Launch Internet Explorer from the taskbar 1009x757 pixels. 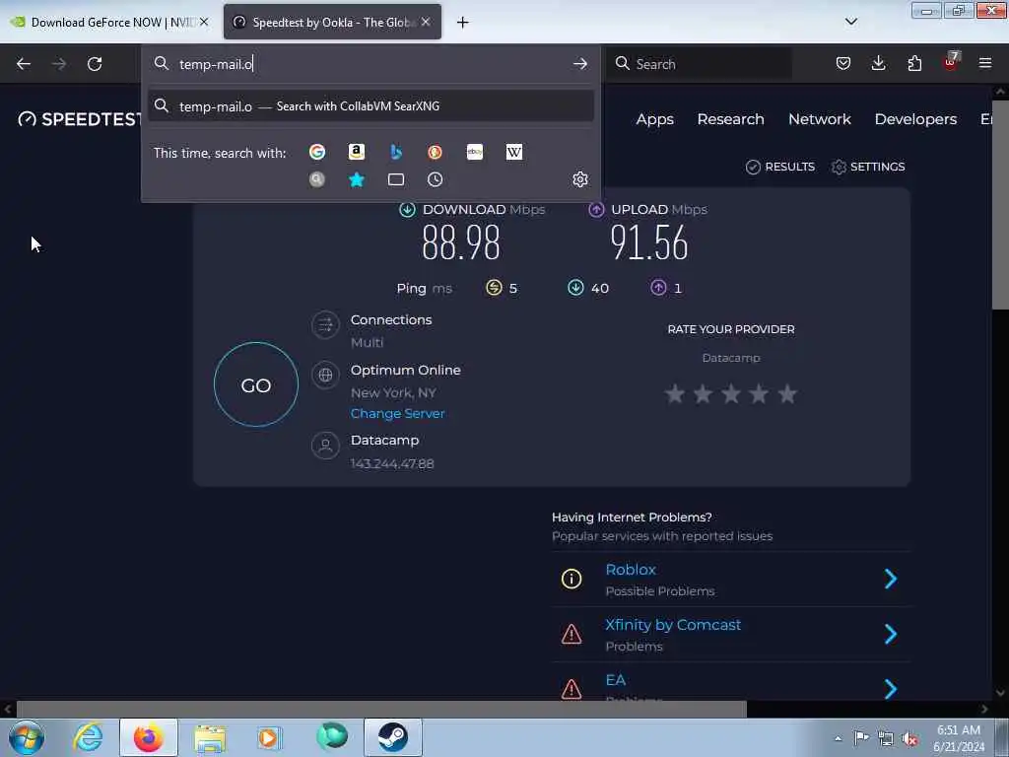tap(88, 737)
